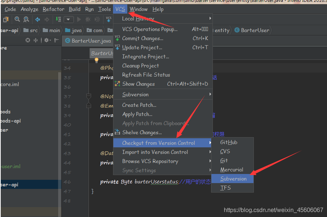
Task: Select Refresh File Status entry
Action: point(163,75)
